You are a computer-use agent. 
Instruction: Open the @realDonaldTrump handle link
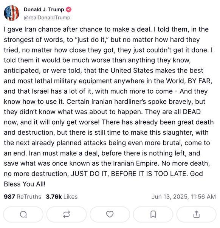[x=47, y=18]
